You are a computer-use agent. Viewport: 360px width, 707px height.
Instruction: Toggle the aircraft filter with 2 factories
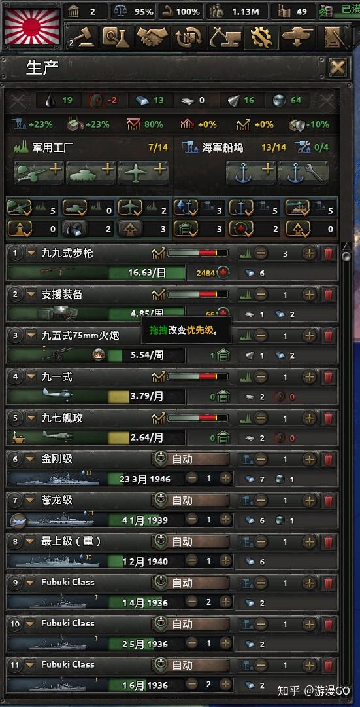click(130, 208)
